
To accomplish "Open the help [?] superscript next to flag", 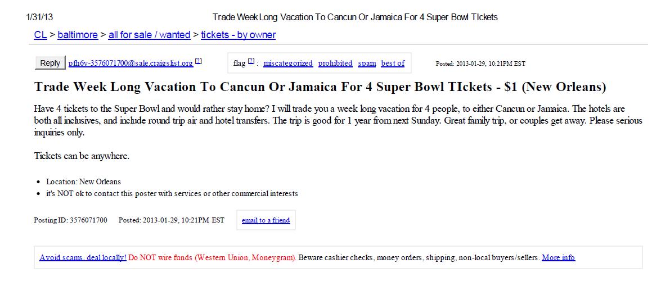I will pyautogui.click(x=251, y=61).
